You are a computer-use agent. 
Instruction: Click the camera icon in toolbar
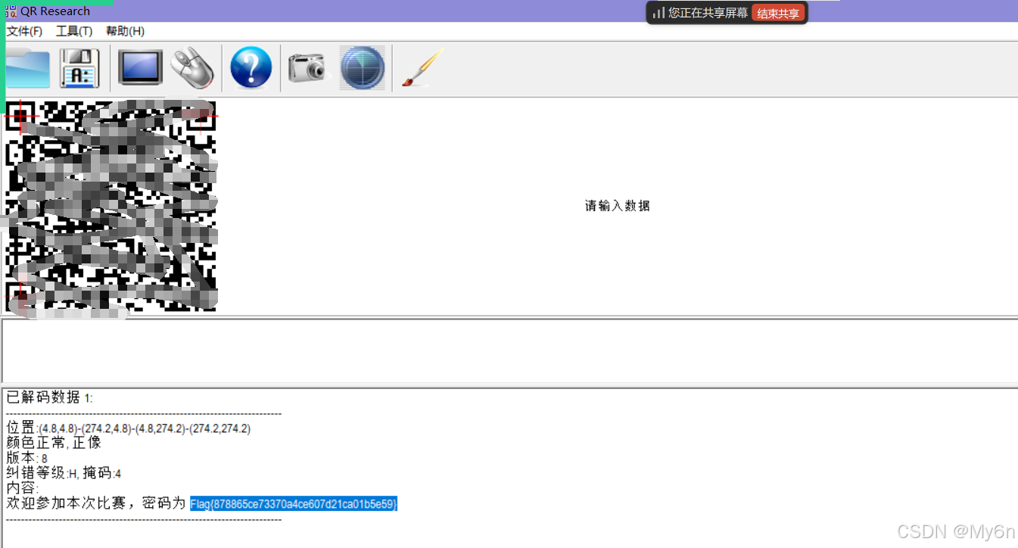(308, 68)
